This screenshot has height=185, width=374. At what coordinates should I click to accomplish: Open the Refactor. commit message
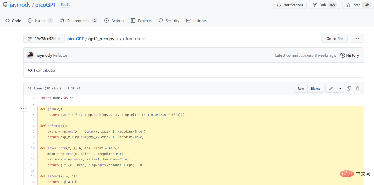[61, 55]
